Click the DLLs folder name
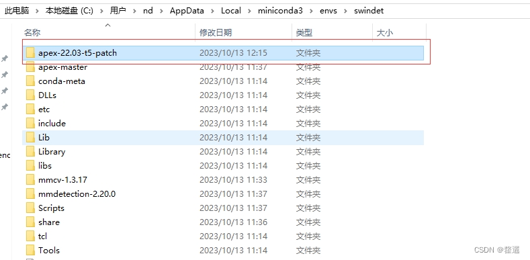This screenshot has width=530, height=260. tap(47, 95)
